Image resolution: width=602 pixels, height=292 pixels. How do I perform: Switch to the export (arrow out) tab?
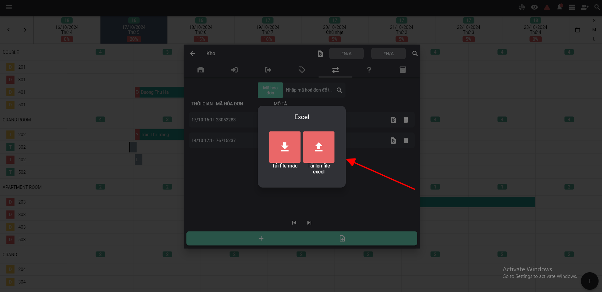(268, 70)
